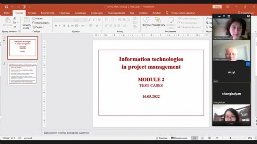
Task: Toggle italic К formatting
Action: coord(60,26)
